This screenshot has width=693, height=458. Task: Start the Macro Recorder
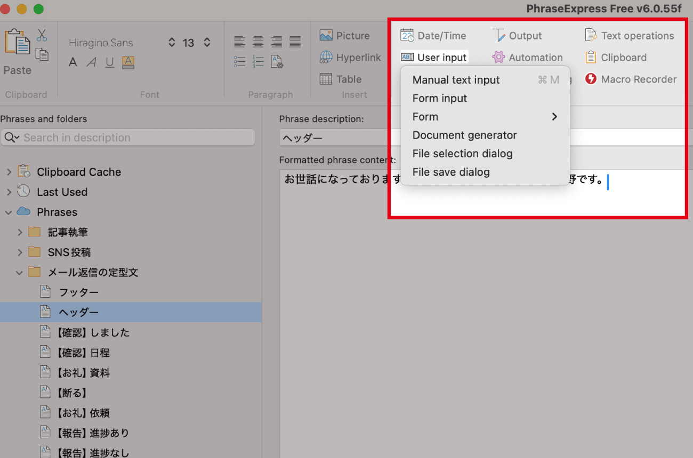click(631, 79)
